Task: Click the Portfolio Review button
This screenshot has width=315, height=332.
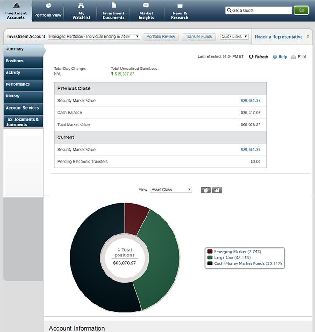Action: [x=160, y=37]
